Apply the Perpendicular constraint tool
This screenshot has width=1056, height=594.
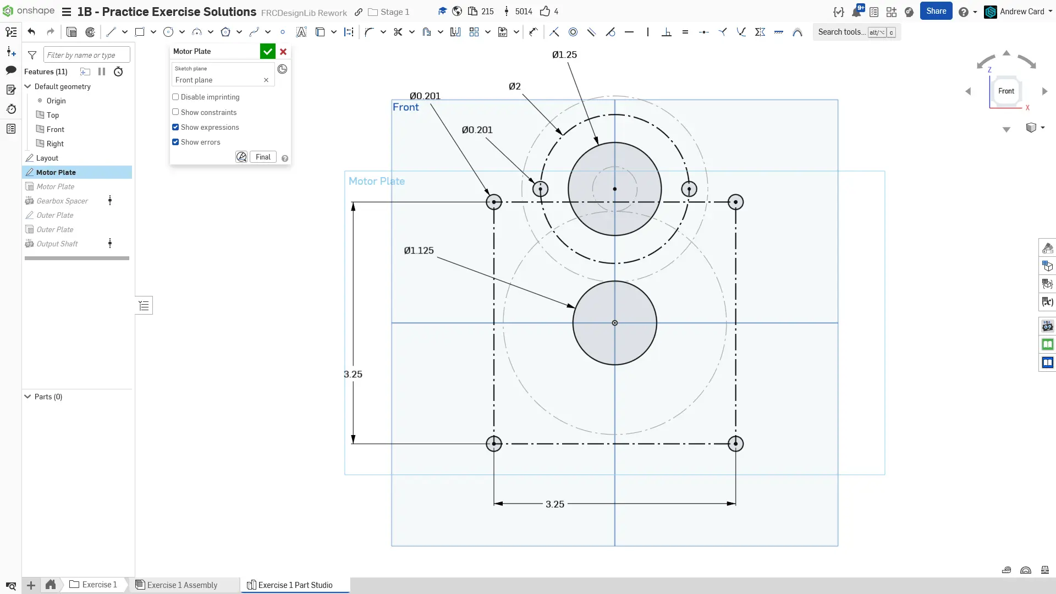pyautogui.click(x=667, y=32)
